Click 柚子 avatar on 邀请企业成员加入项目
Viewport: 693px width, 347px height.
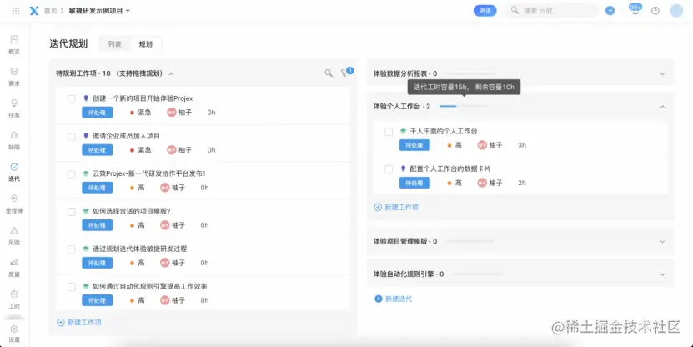(x=172, y=150)
